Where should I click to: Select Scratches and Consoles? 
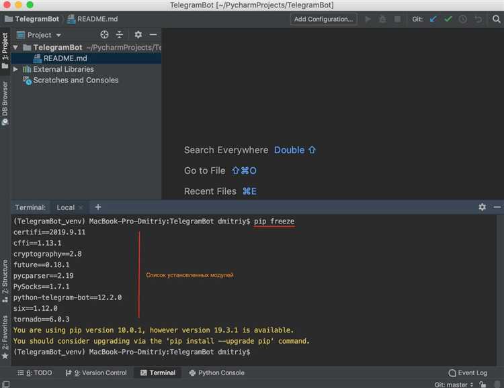[x=75, y=80]
